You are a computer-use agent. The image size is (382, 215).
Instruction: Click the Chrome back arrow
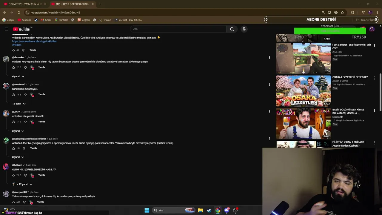click(x=4, y=13)
